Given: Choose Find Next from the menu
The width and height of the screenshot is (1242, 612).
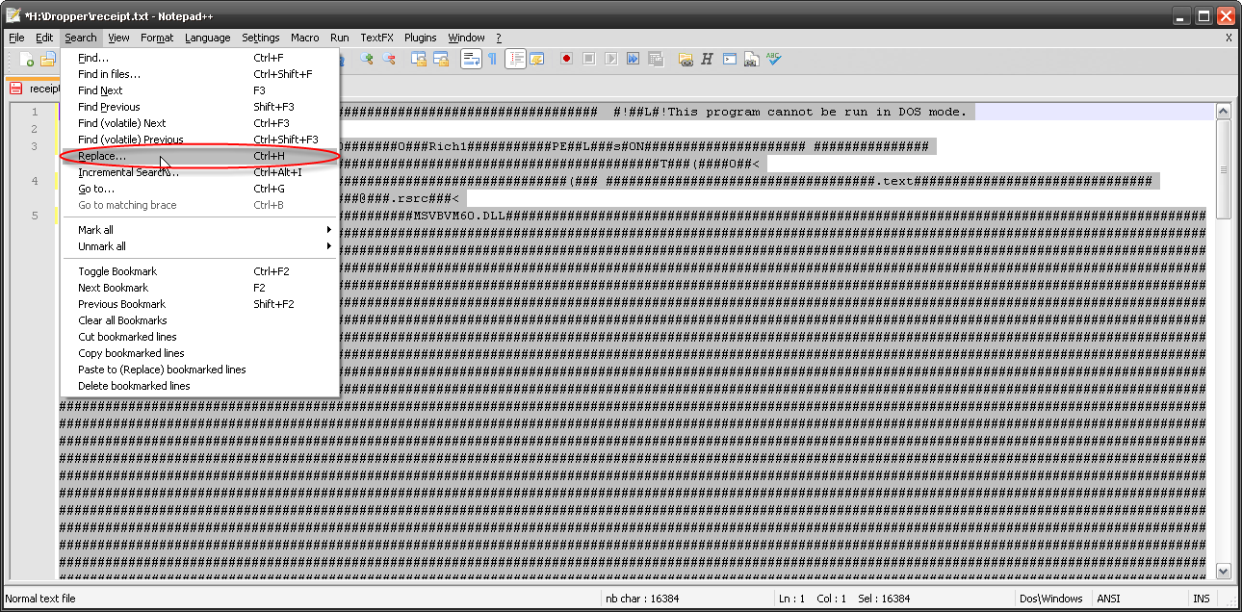Looking at the screenshot, I should pyautogui.click(x=199, y=90).
